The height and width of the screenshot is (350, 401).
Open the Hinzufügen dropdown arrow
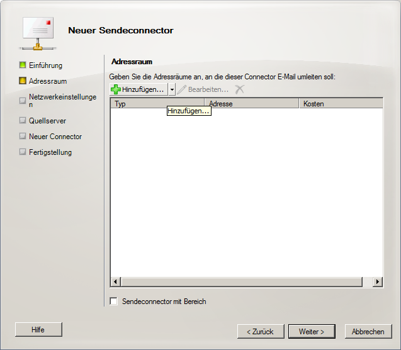(172, 89)
